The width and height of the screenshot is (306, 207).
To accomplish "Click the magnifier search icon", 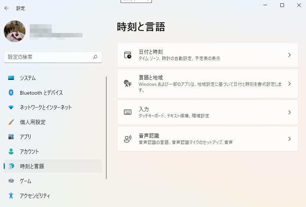I will click(95, 57).
